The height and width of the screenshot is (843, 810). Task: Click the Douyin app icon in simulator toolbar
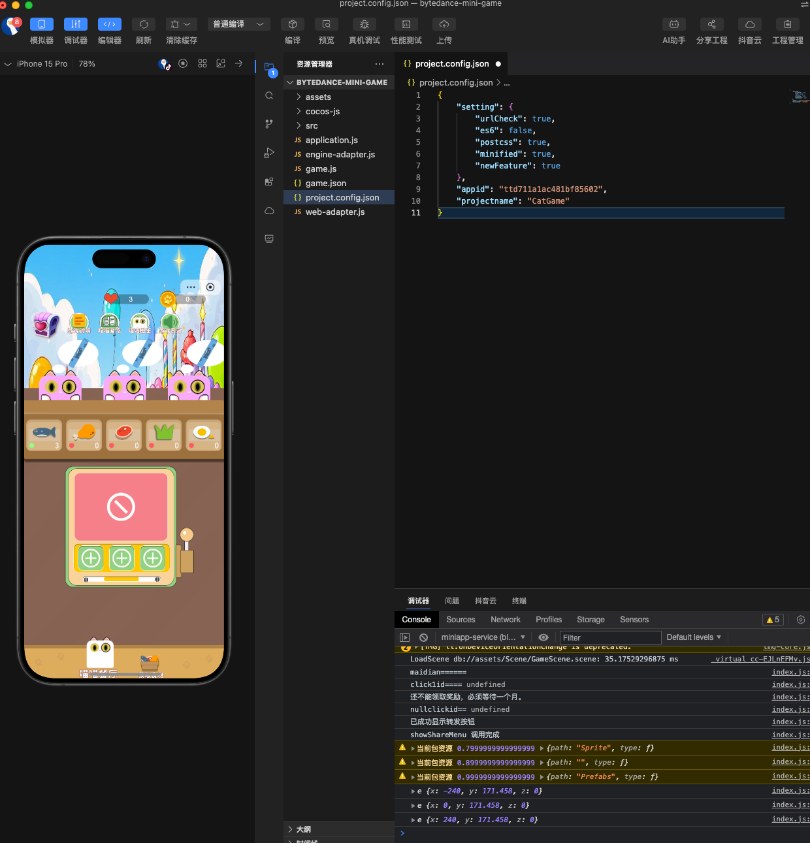(x=165, y=64)
